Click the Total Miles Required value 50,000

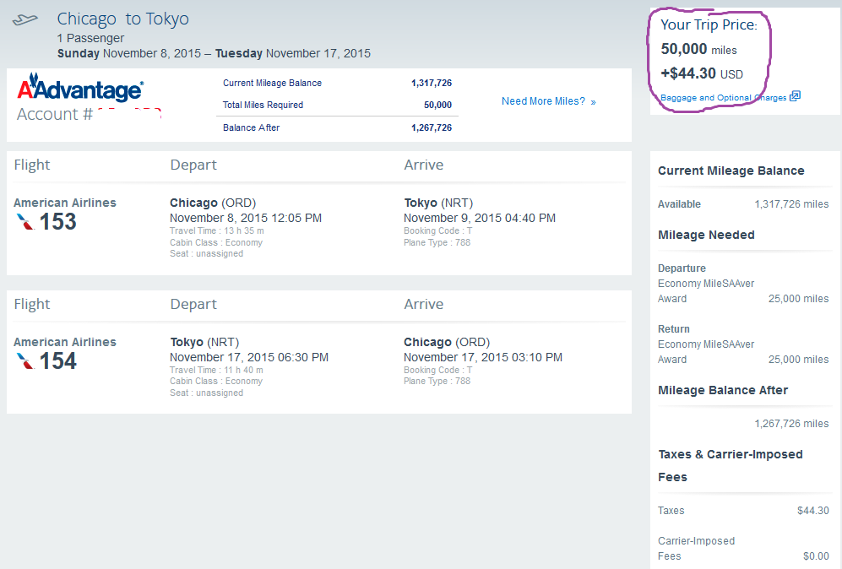click(437, 105)
